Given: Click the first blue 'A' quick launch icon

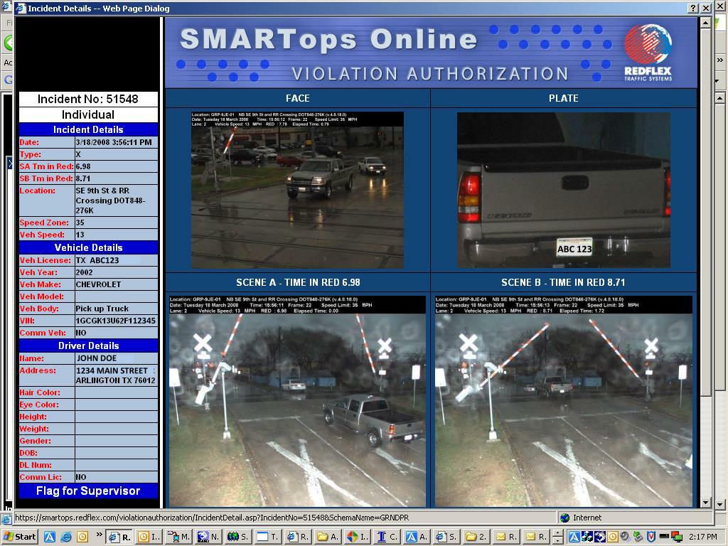Looking at the screenshot, I should tap(50, 537).
